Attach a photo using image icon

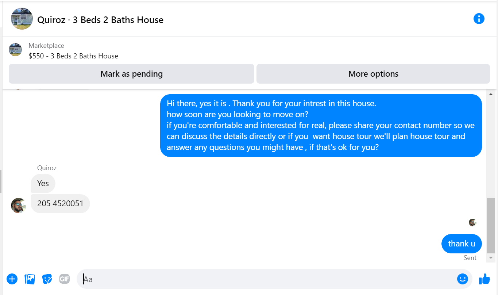[30, 279]
